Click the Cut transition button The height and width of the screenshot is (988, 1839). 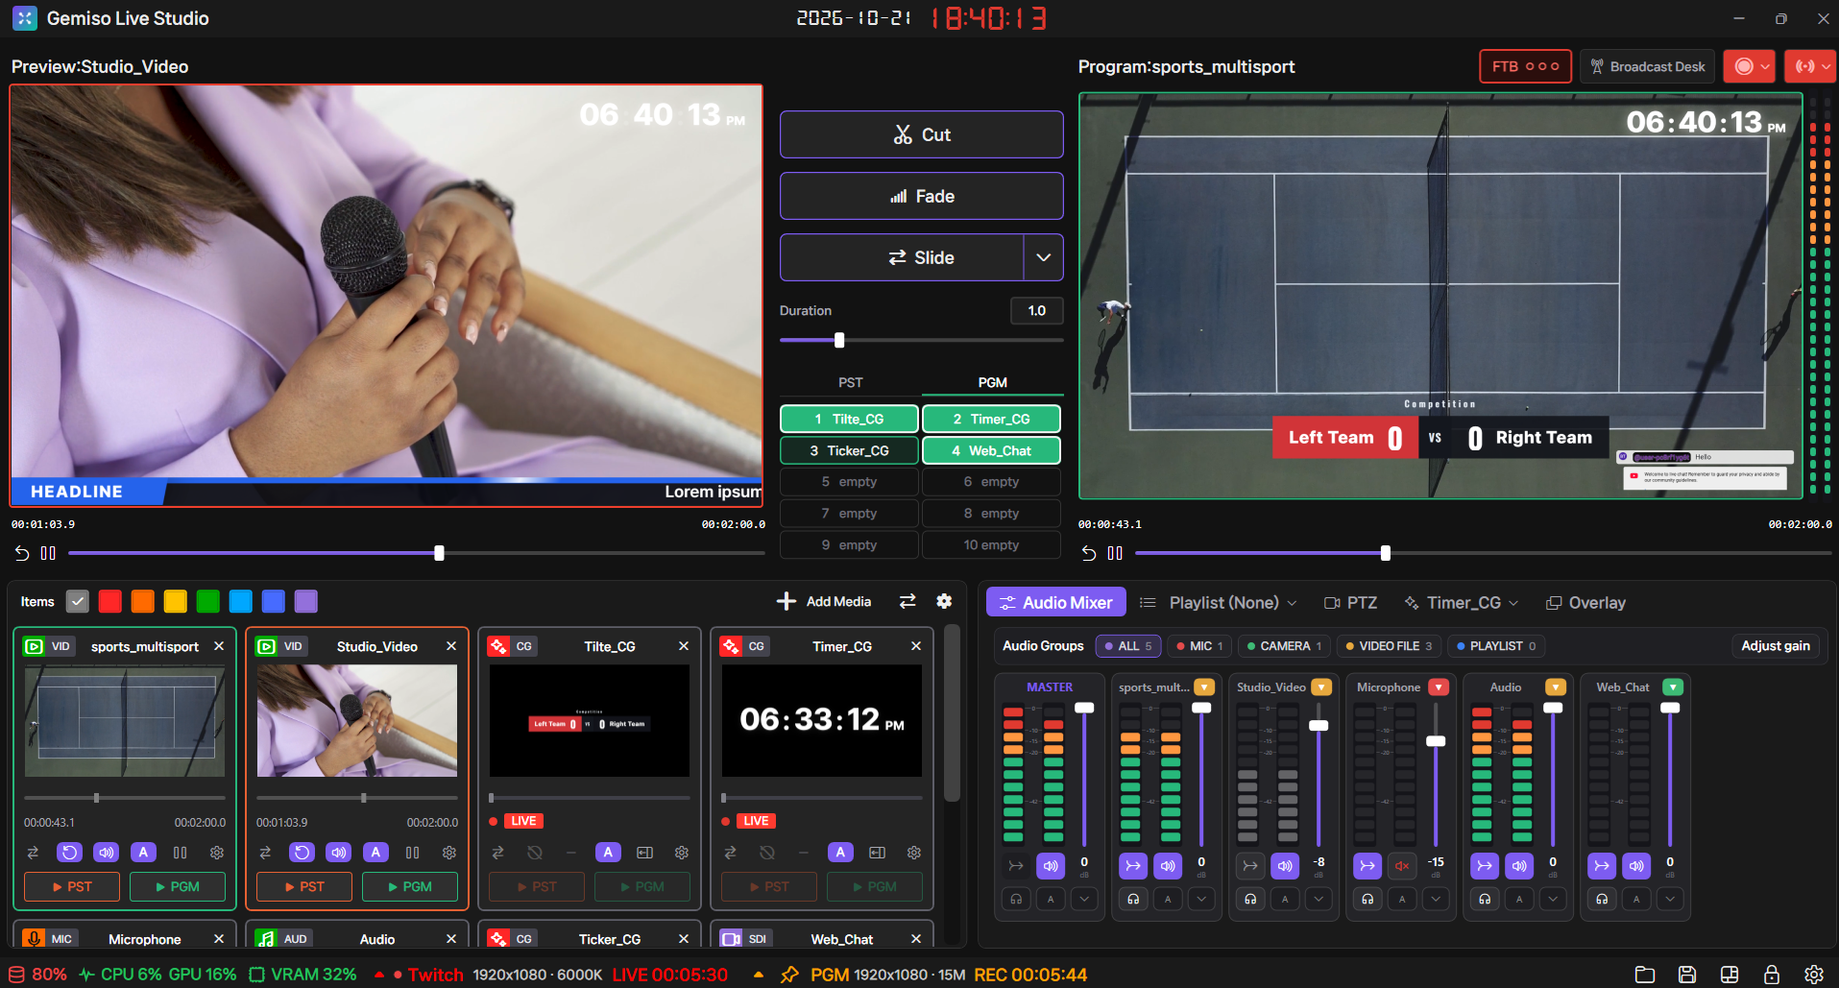pyautogui.click(x=922, y=134)
